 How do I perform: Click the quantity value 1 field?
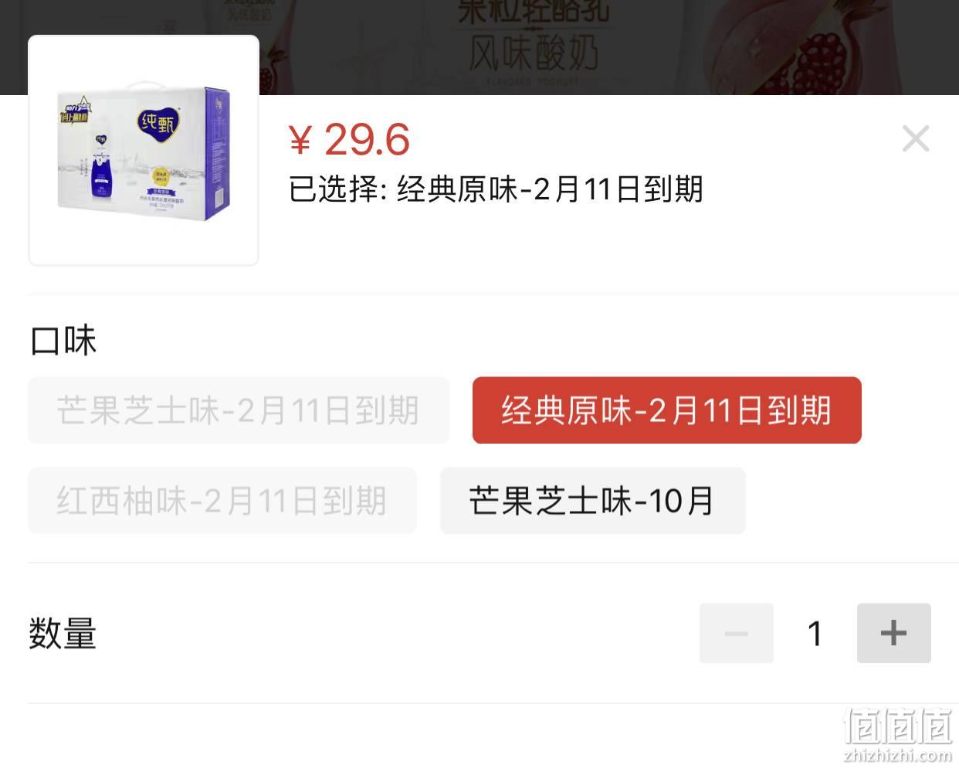pyautogui.click(x=815, y=634)
